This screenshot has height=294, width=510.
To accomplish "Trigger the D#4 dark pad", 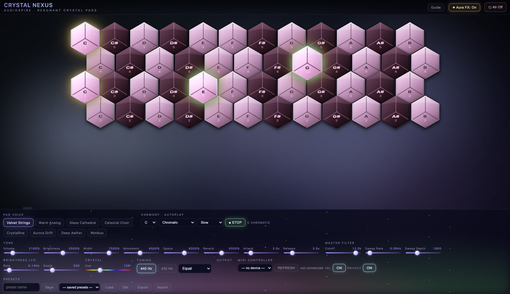I will pyautogui.click(x=189, y=63).
